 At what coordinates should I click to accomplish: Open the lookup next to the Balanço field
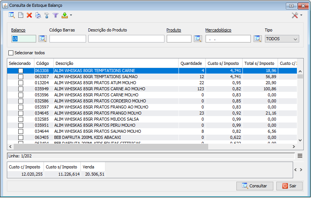tap(43, 39)
